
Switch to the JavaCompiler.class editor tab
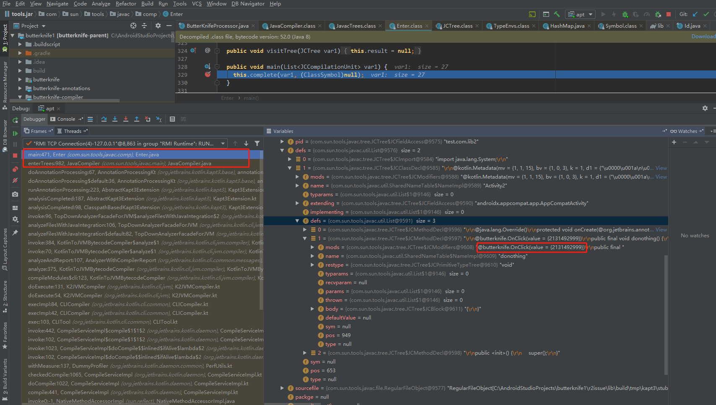(292, 26)
